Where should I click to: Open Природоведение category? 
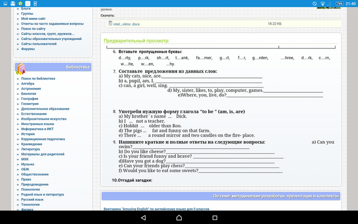(35, 184)
